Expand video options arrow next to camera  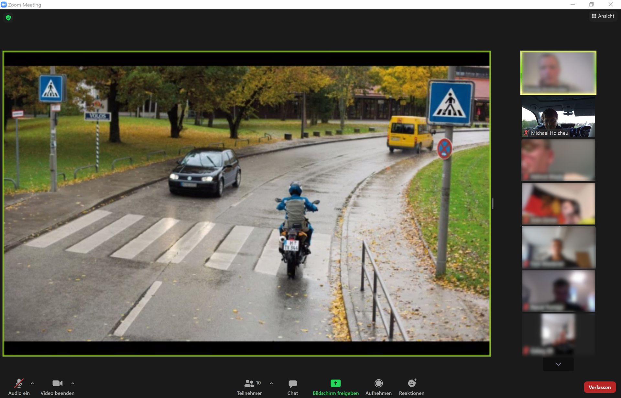click(x=73, y=383)
